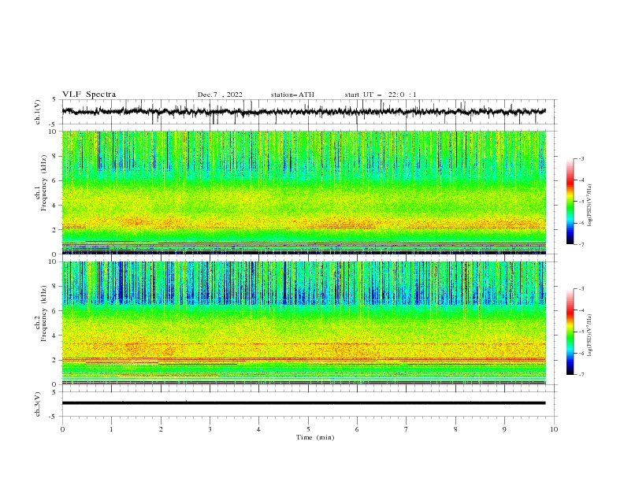Viewport: 624px width, 482px height.
Task: Click the ch.1 spectrogram color bar
Action: (x=570, y=201)
